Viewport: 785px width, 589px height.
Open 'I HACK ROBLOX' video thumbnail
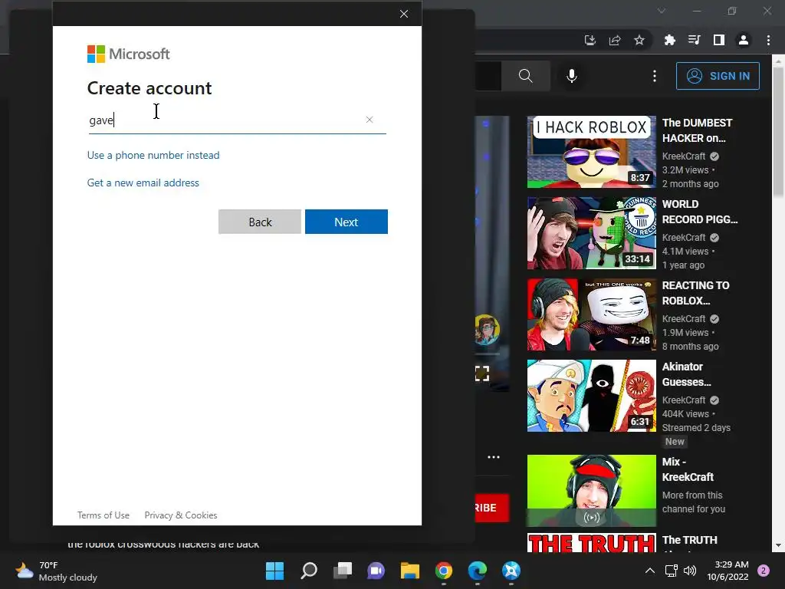click(591, 152)
